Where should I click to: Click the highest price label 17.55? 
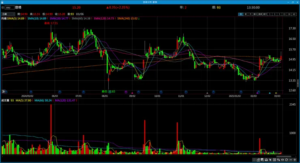tap(51, 23)
